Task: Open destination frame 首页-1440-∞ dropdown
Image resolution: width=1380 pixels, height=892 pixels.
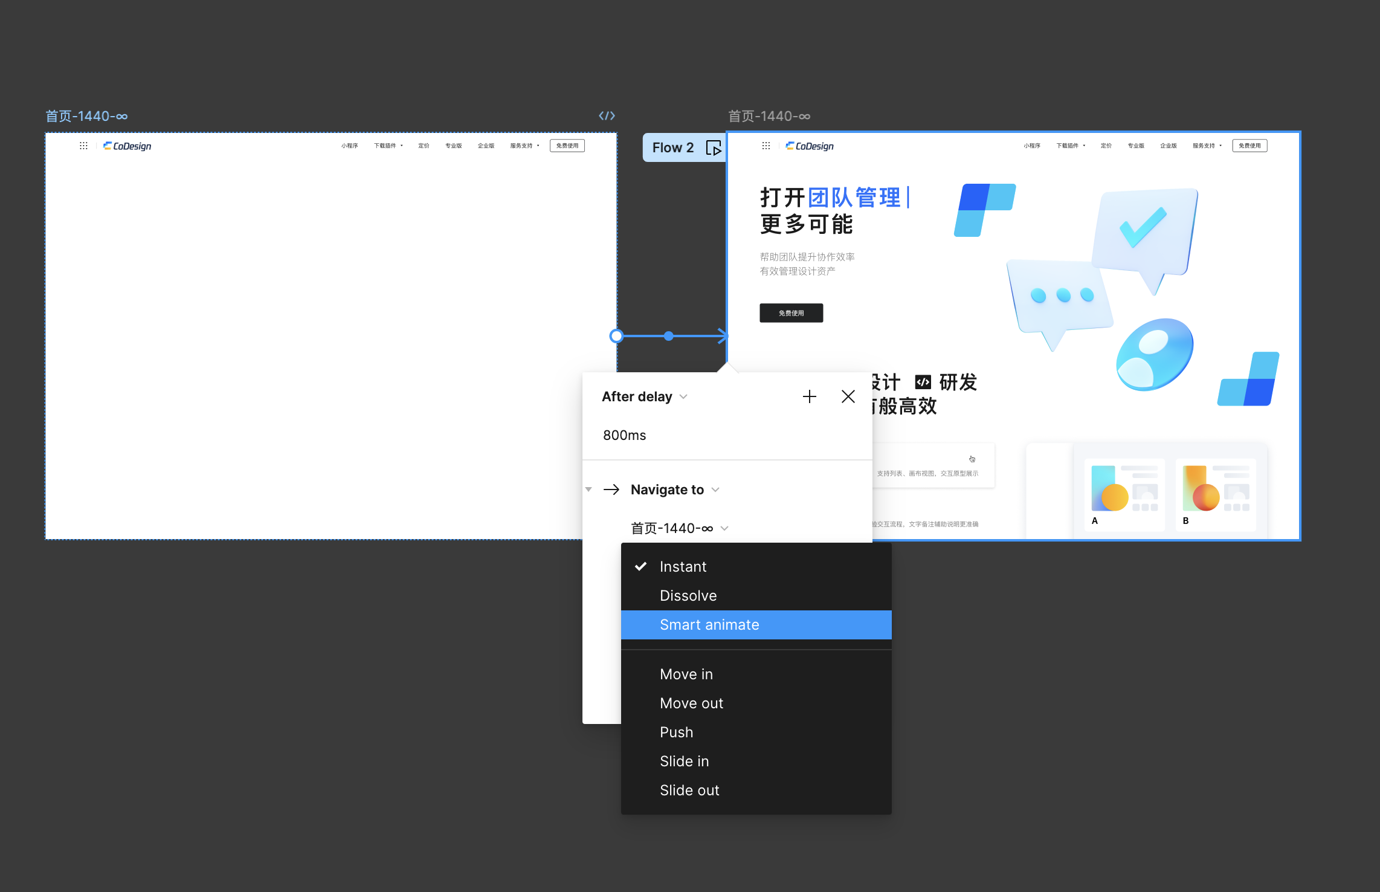Action: [x=680, y=528]
